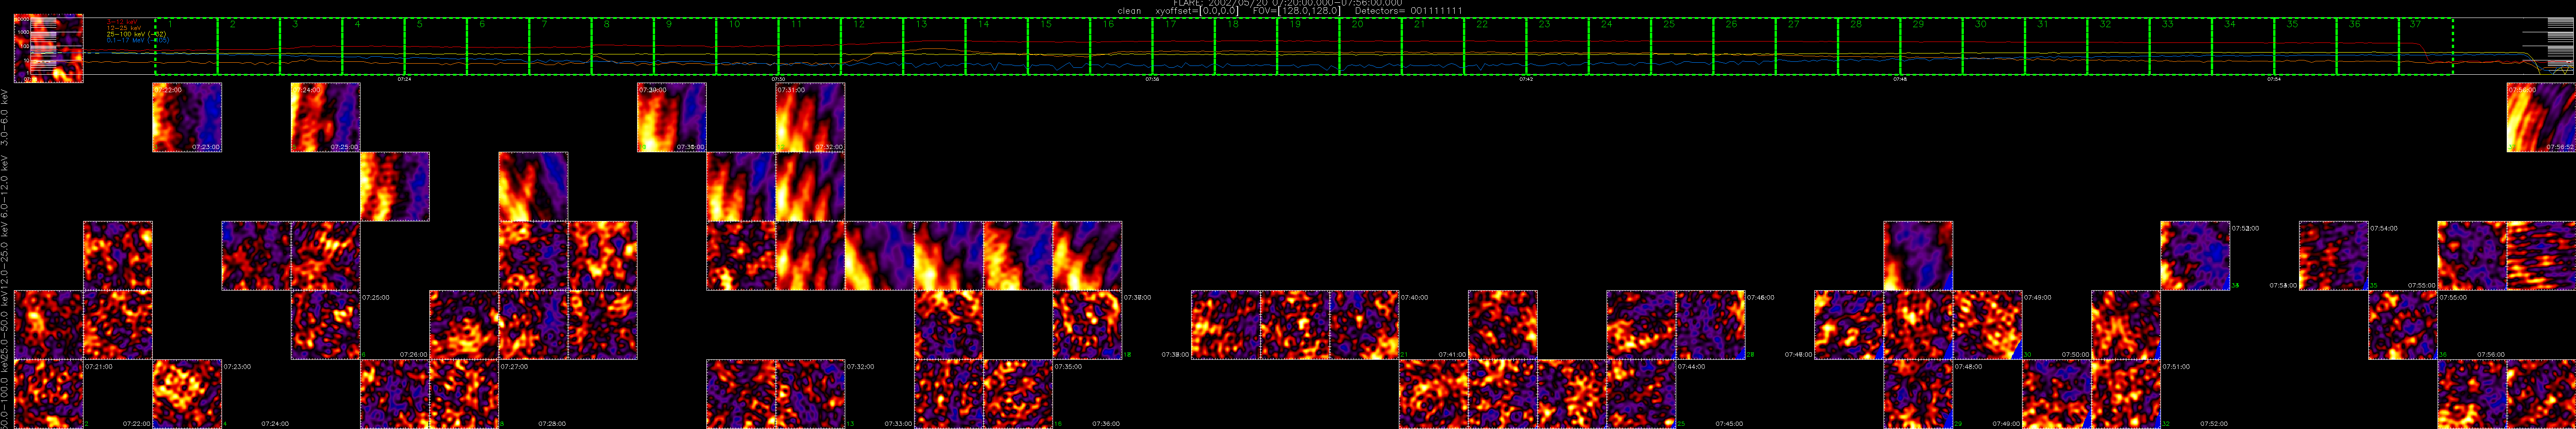The height and width of the screenshot is (429, 2576).
Task: Open 50-100 keV image labeled interval 2
Action: 48,394
